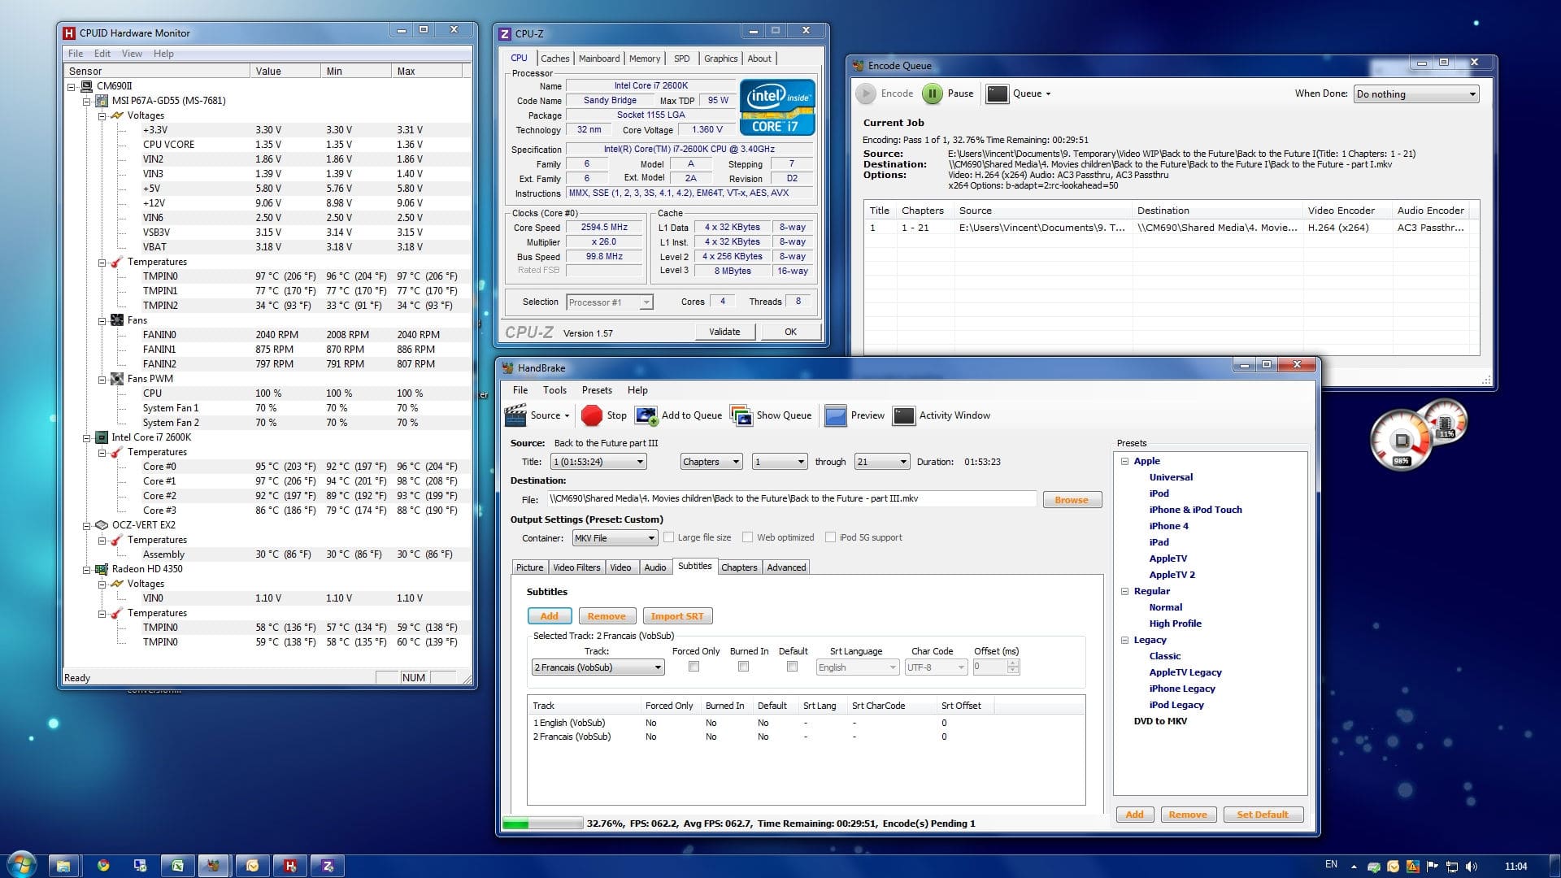This screenshot has height=878, width=1561.
Task: Select the 1 English (VobSub) subtitle row
Action: coord(806,723)
